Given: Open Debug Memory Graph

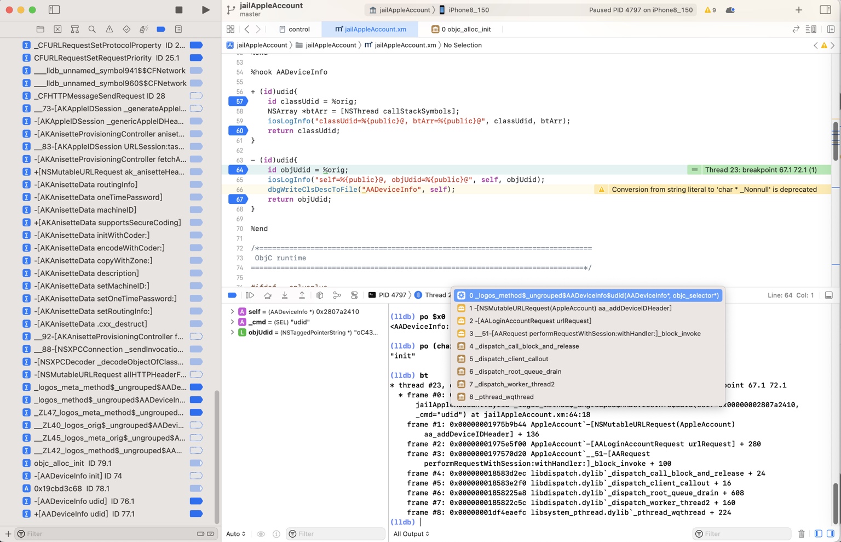Looking at the screenshot, I should pyautogui.click(x=337, y=295).
